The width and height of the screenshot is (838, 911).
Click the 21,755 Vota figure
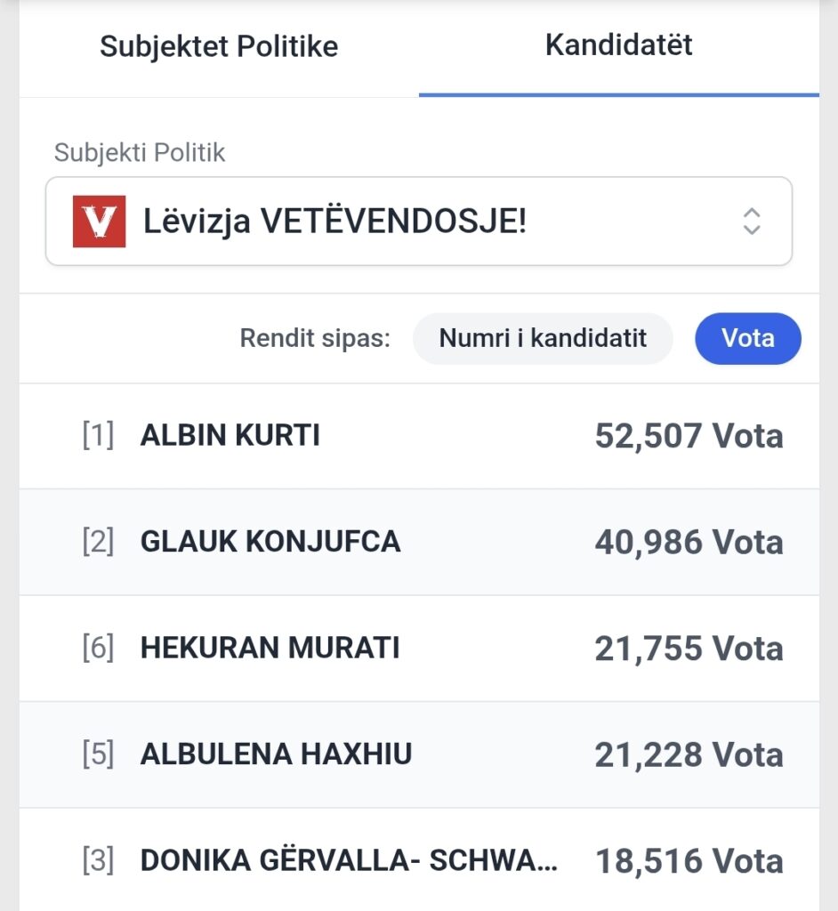click(689, 649)
